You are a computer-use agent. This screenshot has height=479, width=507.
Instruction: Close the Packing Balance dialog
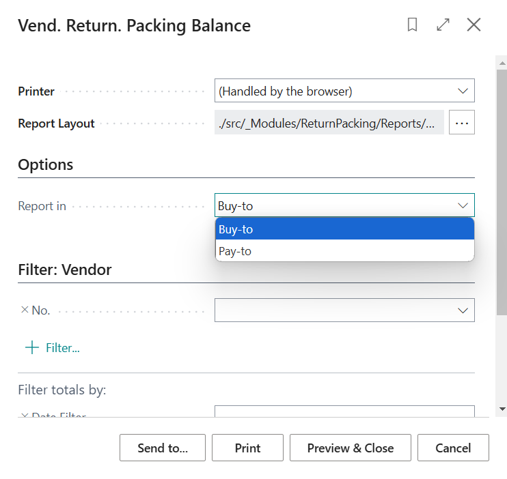pos(474,25)
